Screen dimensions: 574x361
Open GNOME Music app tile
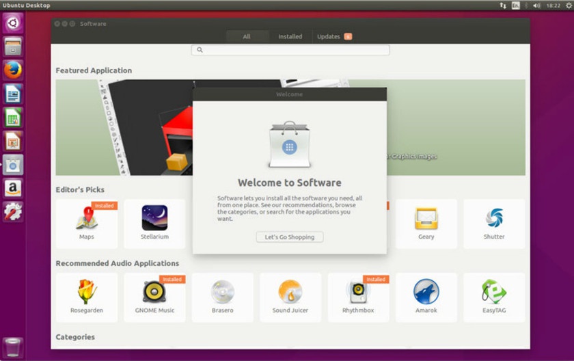[x=154, y=297]
